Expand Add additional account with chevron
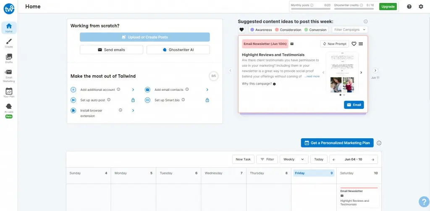Image resolution: width=430 pixels, height=211 pixels. 133,90
